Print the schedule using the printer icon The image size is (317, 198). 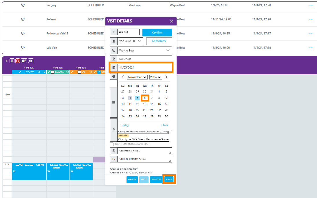(12, 61)
